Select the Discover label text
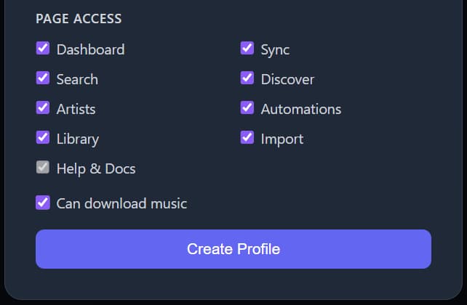The height and width of the screenshot is (305, 467). [287, 79]
